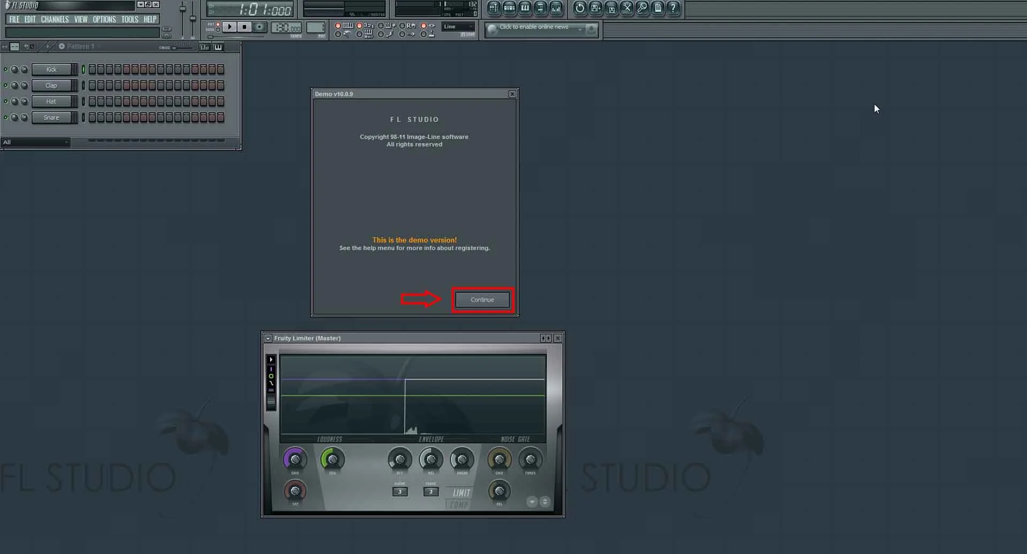Click the Clap channel button
The height and width of the screenshot is (554, 1027).
tap(51, 85)
